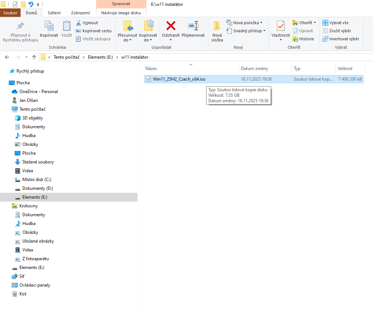Click Kopírovat cestu
The width and height of the screenshot is (373, 317).
[94, 31]
